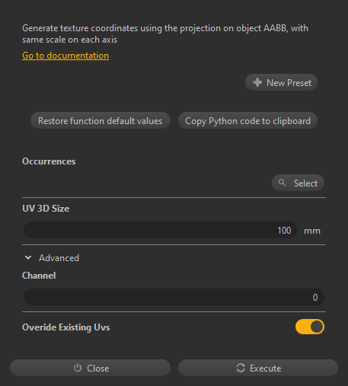Click the magnifier icon in Occurrences
This screenshot has width=348, height=386.
[x=282, y=183]
